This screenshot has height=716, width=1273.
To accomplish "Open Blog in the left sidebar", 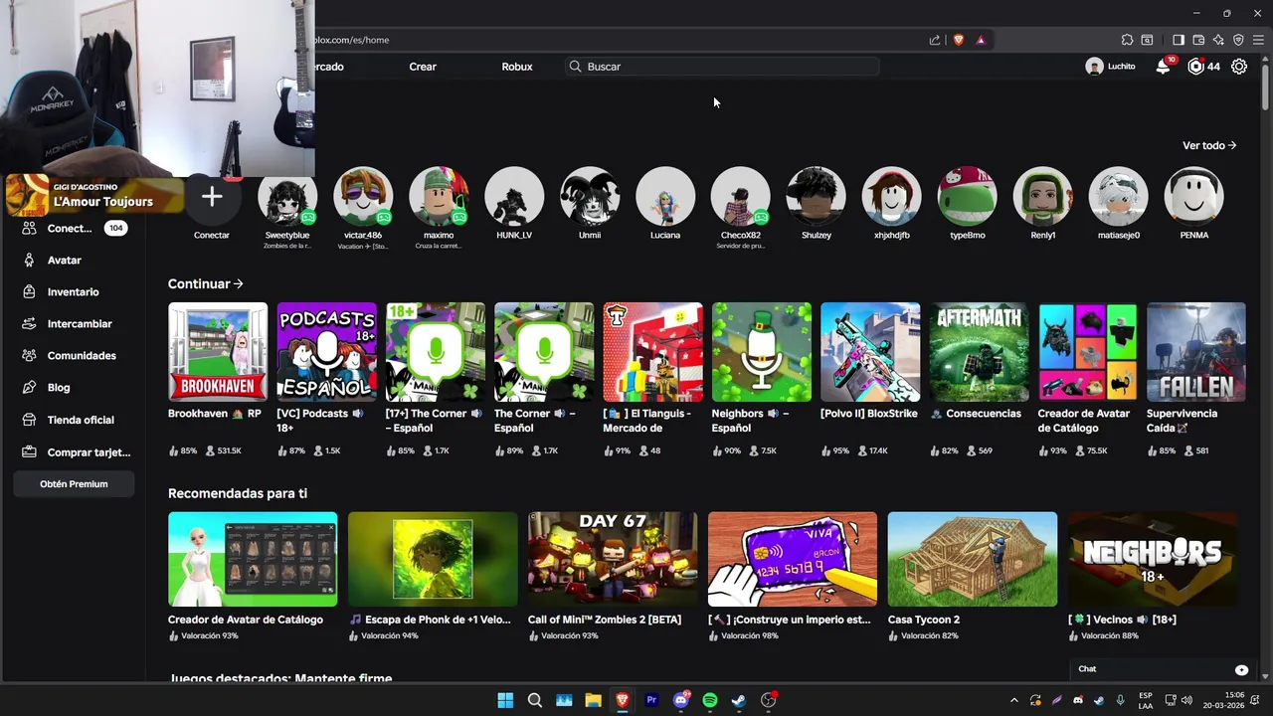I will click(59, 387).
